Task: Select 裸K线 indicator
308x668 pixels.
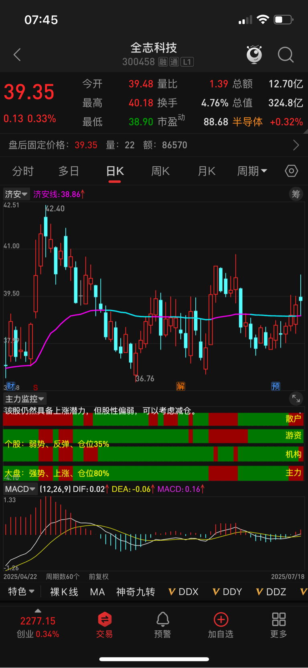Action: click(64, 592)
